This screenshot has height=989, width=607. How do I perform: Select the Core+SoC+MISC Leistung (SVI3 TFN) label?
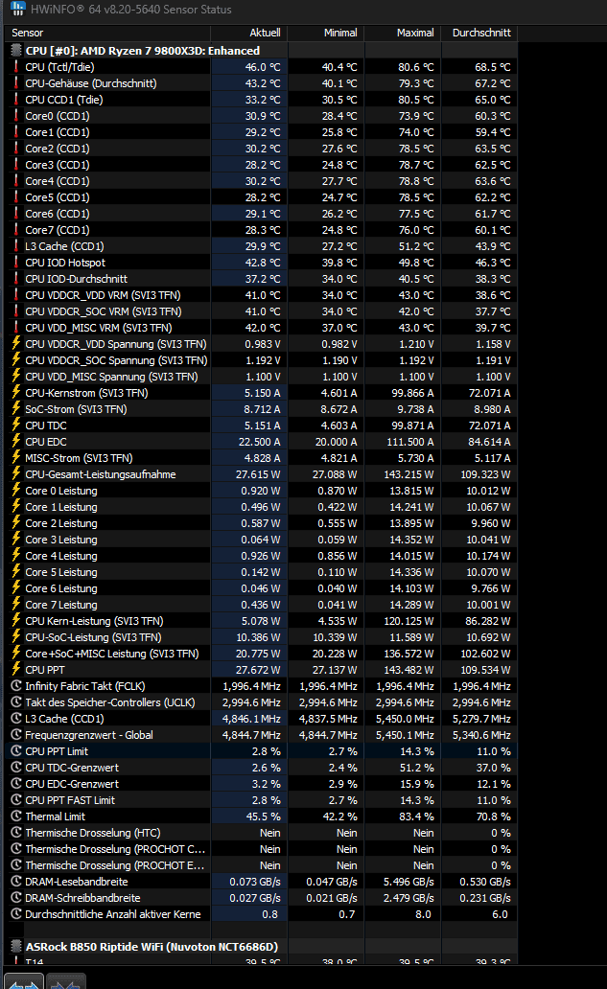click(x=111, y=654)
